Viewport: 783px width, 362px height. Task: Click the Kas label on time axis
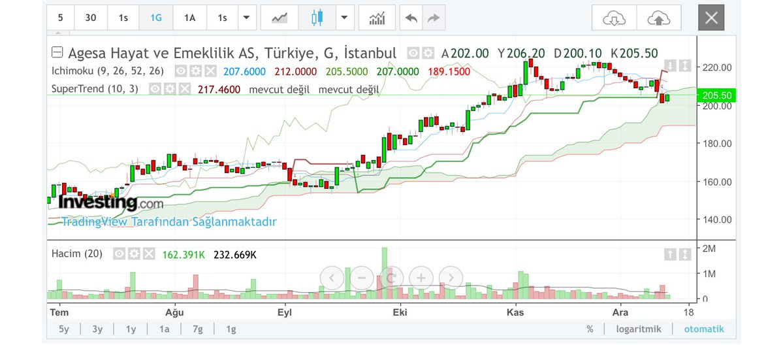[x=515, y=313]
